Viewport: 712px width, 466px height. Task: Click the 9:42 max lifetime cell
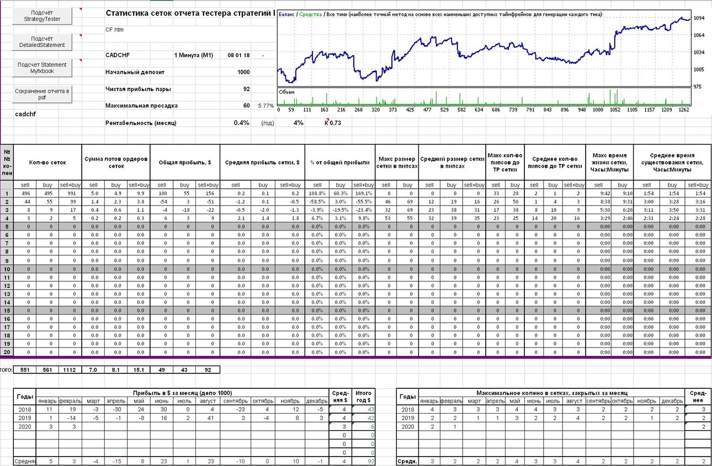598,194
